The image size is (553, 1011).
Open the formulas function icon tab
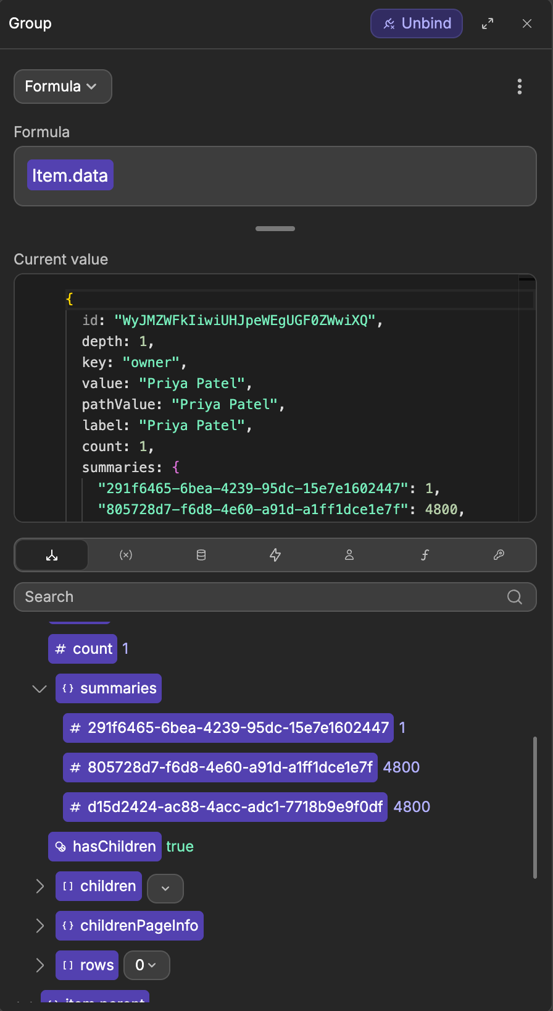pyautogui.click(x=425, y=555)
